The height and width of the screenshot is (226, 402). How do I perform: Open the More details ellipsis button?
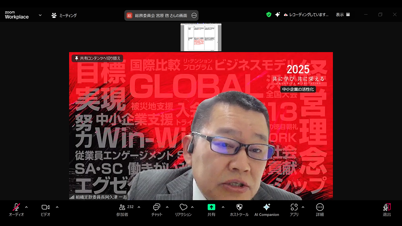pos(320,210)
